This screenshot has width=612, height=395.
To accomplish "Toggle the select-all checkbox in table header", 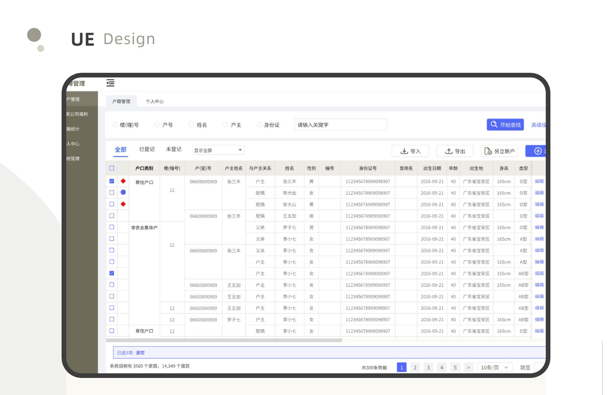I will (112, 168).
